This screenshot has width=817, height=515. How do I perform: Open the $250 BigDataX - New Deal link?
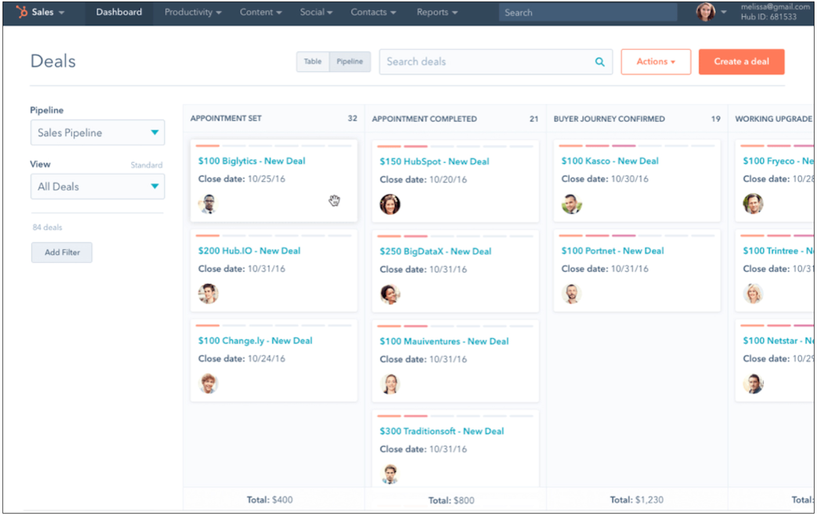click(x=435, y=251)
